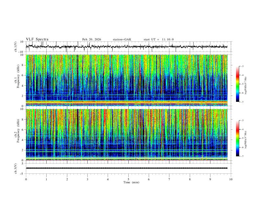Click the "ch.3(V)" axis label

[x=16, y=168]
